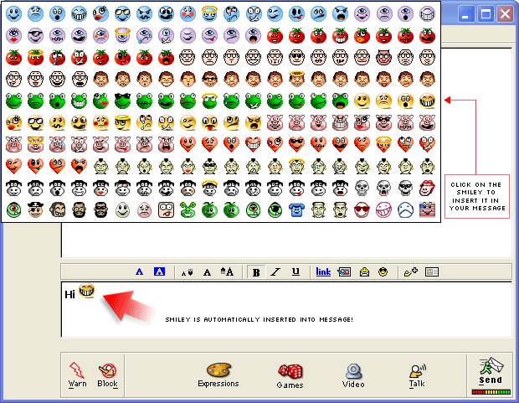Screen dimensions: 519x403
Task: Toggle bold formatting
Action: coord(255,271)
